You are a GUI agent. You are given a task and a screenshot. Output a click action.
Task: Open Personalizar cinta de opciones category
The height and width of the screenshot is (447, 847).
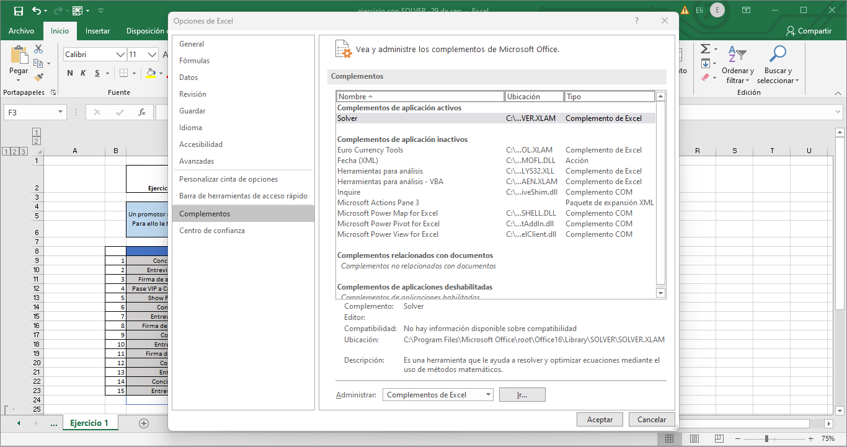pos(244,179)
